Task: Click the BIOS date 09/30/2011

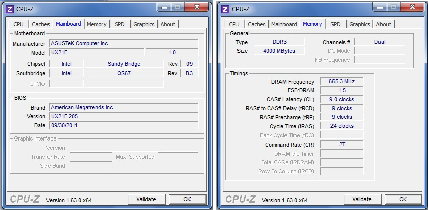Action: pos(124,125)
